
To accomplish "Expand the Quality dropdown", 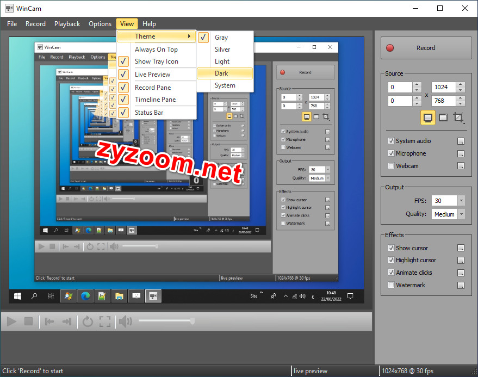I will (461, 214).
